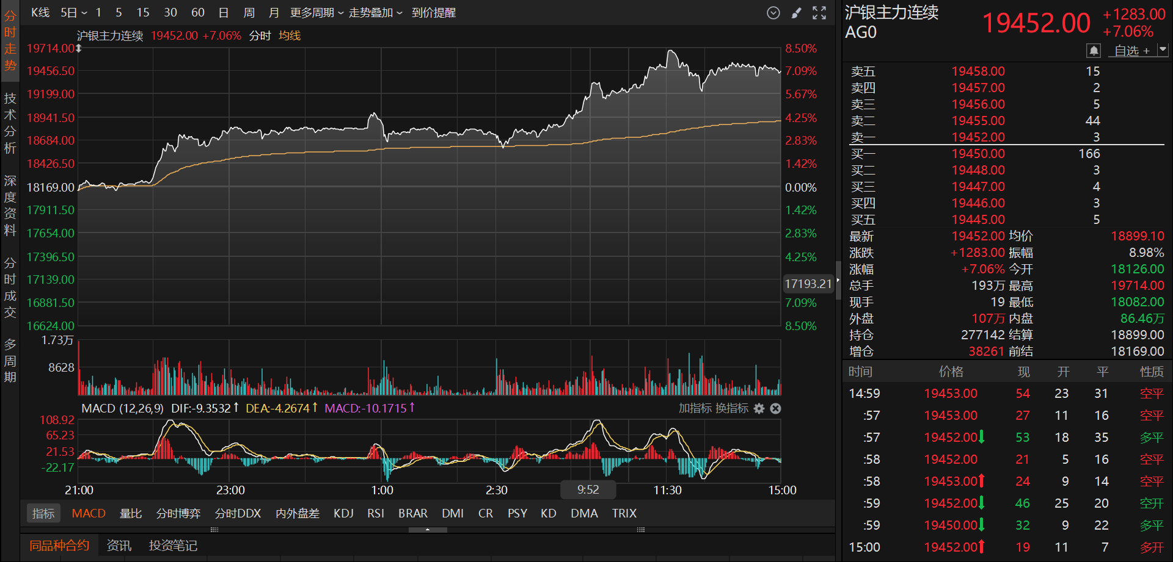Click 到价提醒 price alert button
The image size is (1173, 562).
[x=434, y=13]
